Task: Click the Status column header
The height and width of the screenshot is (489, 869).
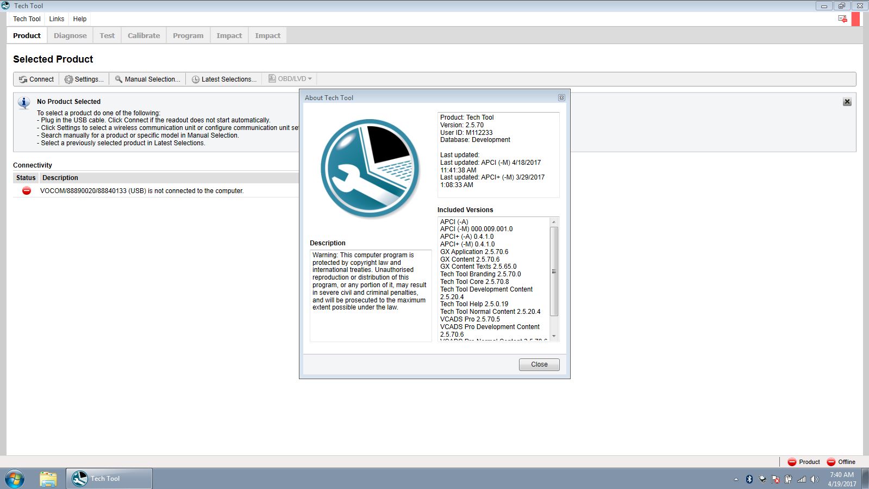Action: click(x=26, y=178)
